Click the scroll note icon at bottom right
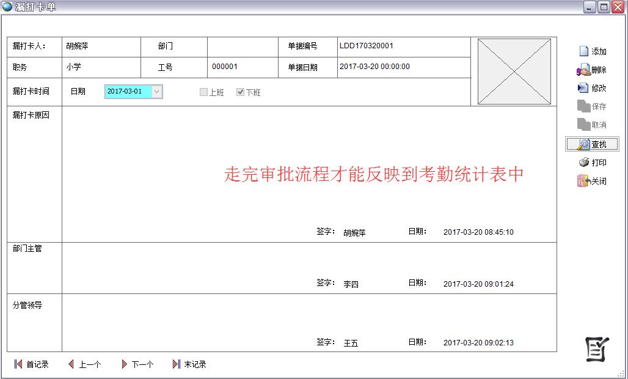The height and width of the screenshot is (379, 628). click(597, 349)
